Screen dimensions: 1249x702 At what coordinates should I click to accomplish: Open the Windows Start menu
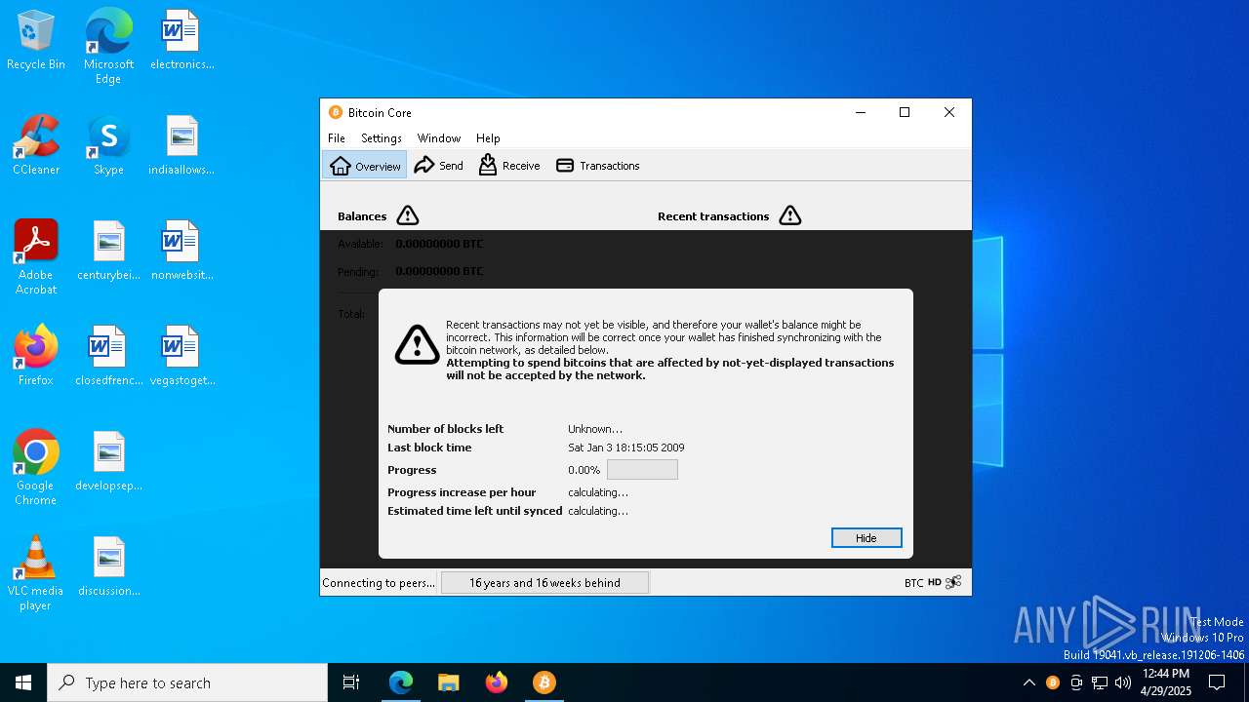23,682
